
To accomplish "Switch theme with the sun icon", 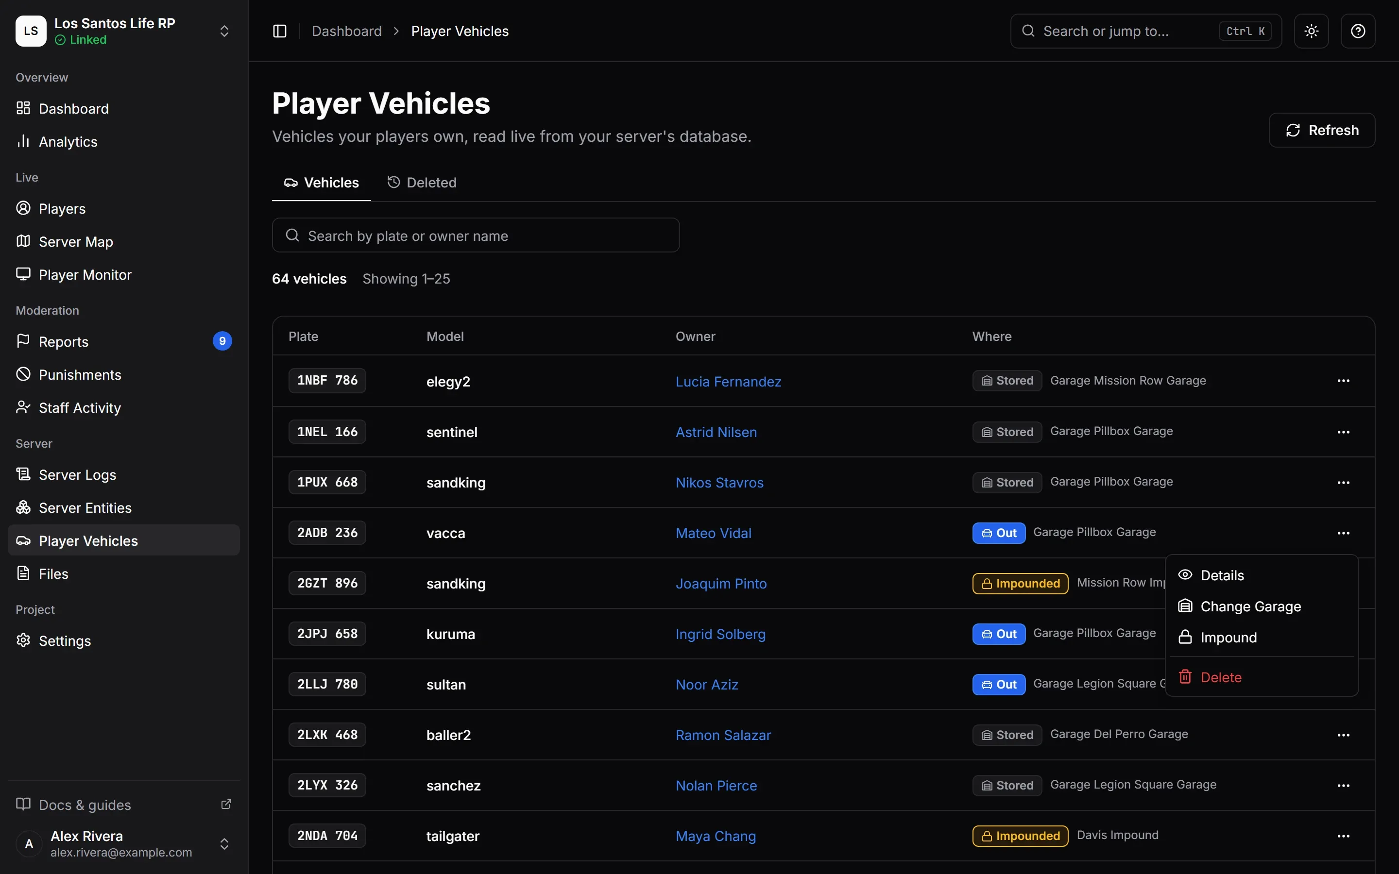I will pyautogui.click(x=1311, y=31).
